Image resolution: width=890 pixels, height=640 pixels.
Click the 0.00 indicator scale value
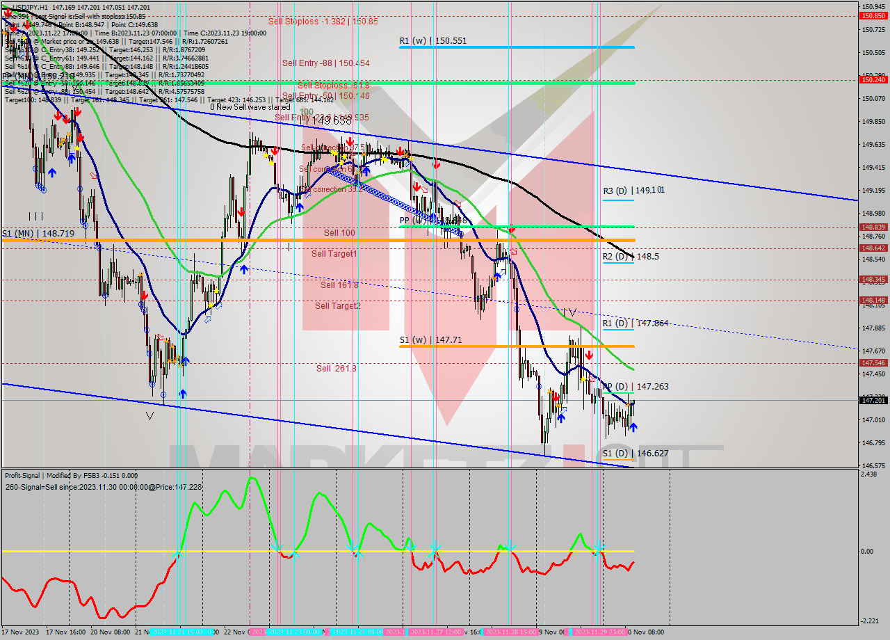868,552
